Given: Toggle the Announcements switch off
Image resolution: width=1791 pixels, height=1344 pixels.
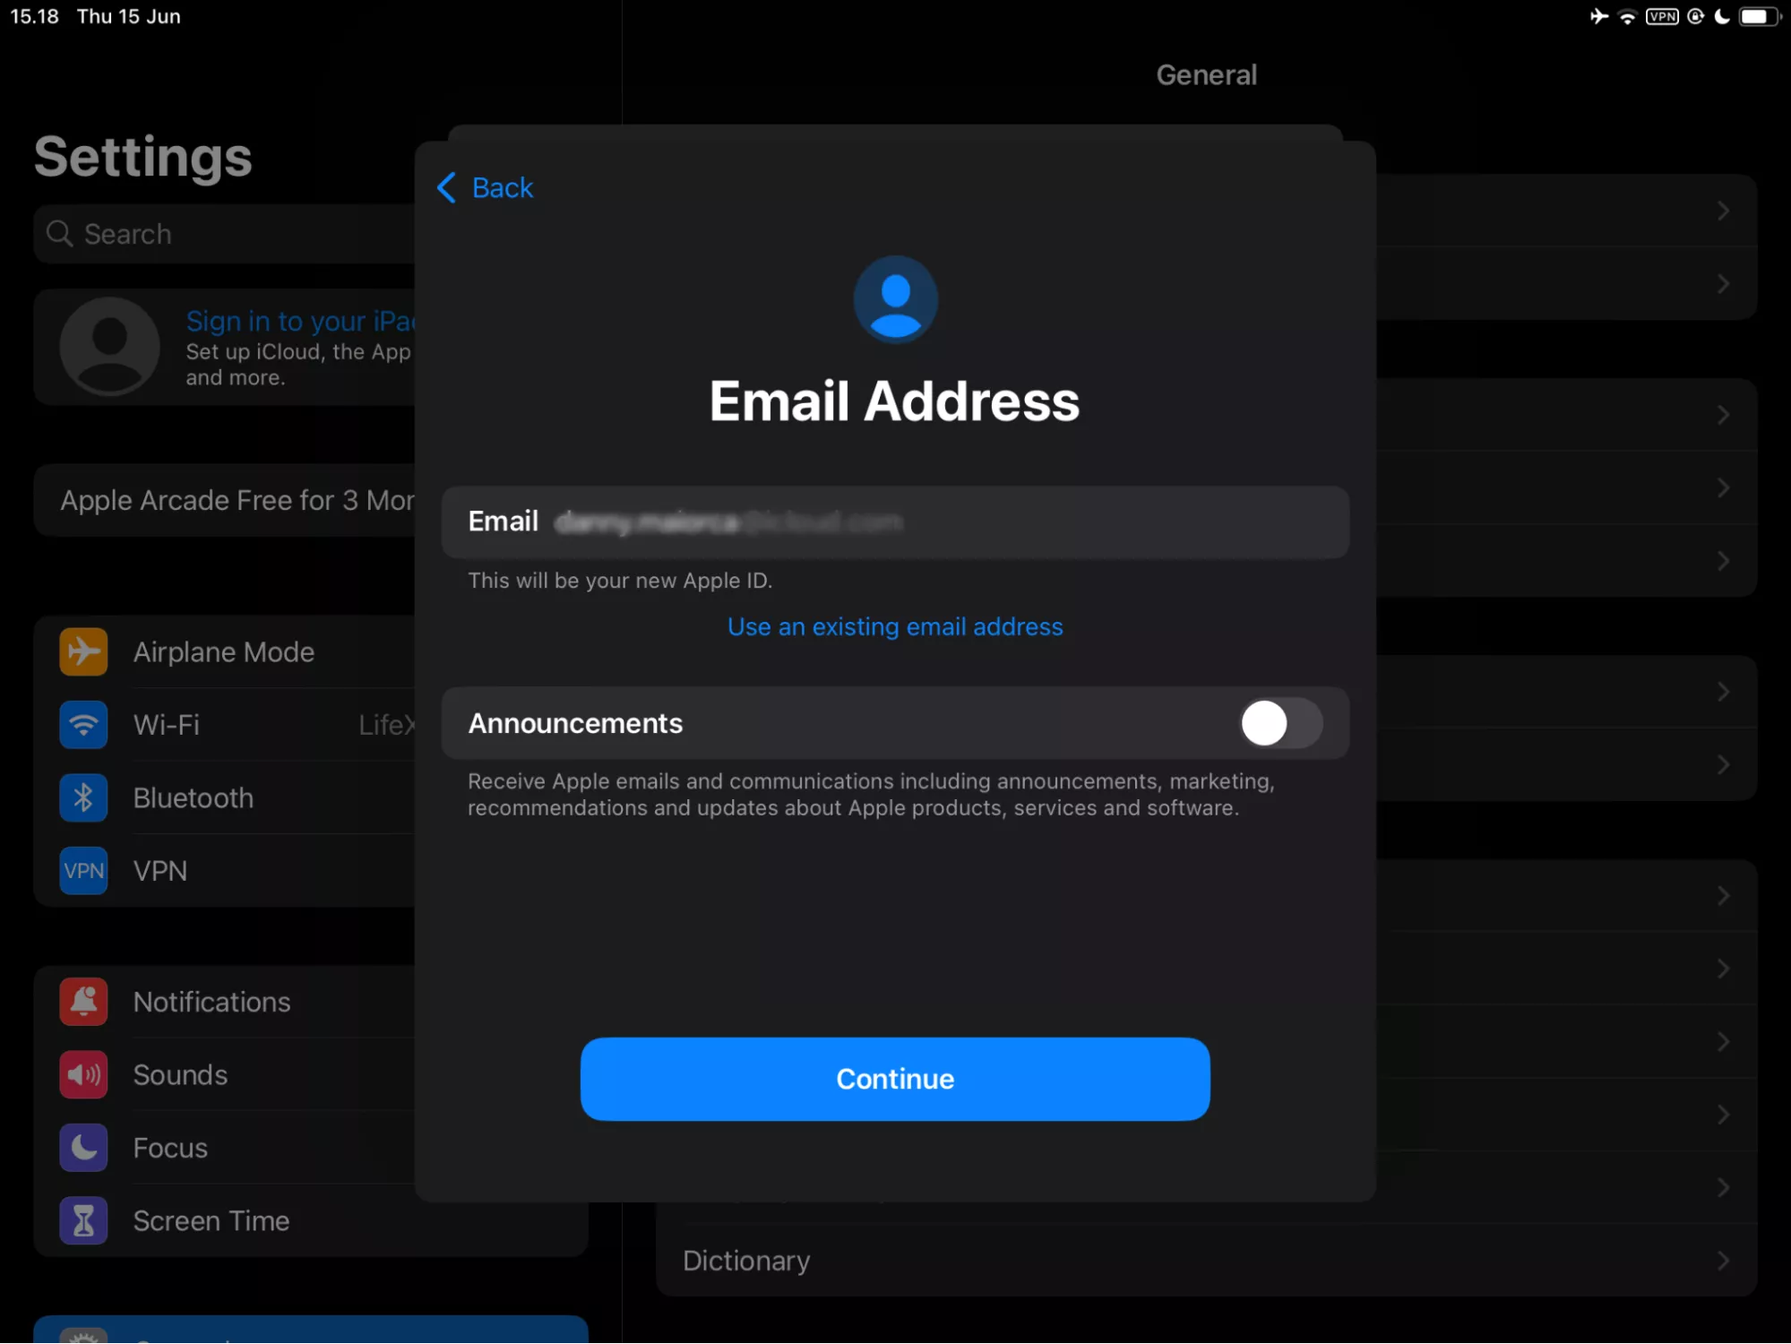Looking at the screenshot, I should (x=1278, y=723).
